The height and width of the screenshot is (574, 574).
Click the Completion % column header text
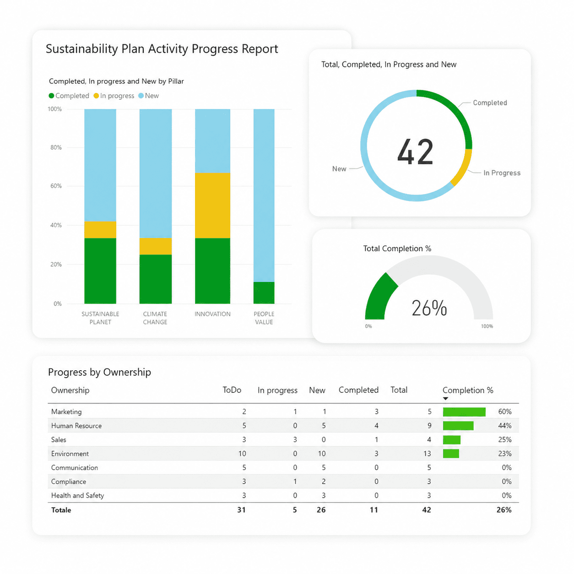click(x=468, y=390)
